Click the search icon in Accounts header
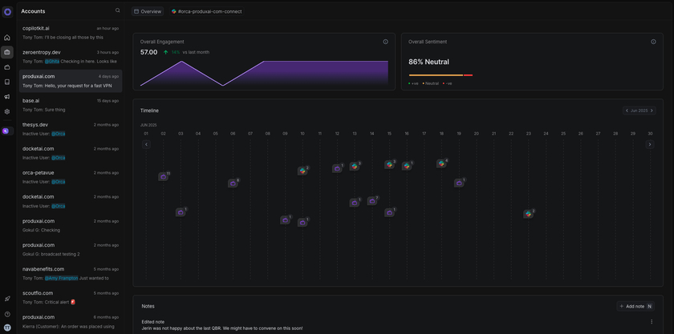 118,11
